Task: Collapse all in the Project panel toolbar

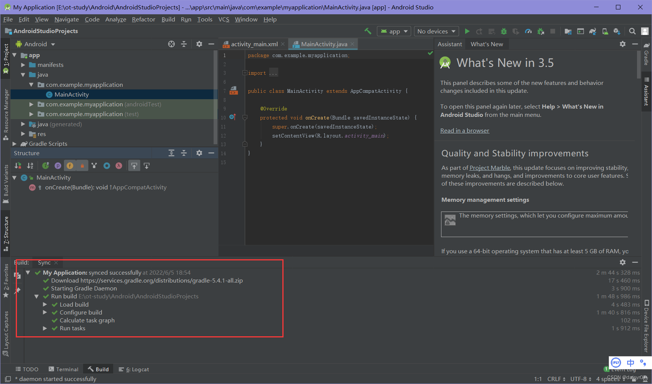Action: pyautogui.click(x=184, y=44)
